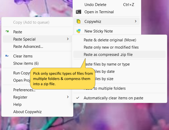Click Show items (6)
The width and height of the screenshot is (169, 130).
(x=26, y=63)
